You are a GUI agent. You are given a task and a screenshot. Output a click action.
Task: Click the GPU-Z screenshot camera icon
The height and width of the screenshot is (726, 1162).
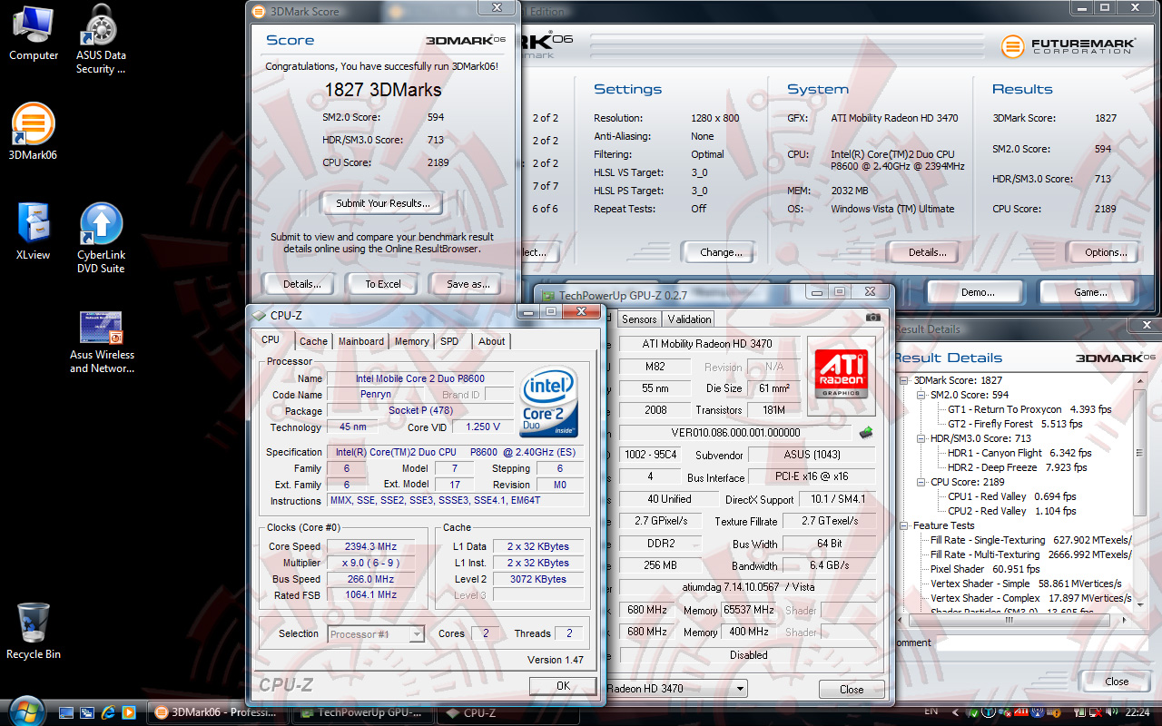[873, 317]
